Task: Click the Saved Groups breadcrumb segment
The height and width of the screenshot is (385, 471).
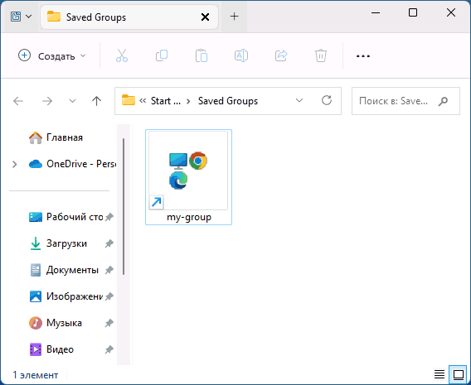Action: tap(228, 101)
